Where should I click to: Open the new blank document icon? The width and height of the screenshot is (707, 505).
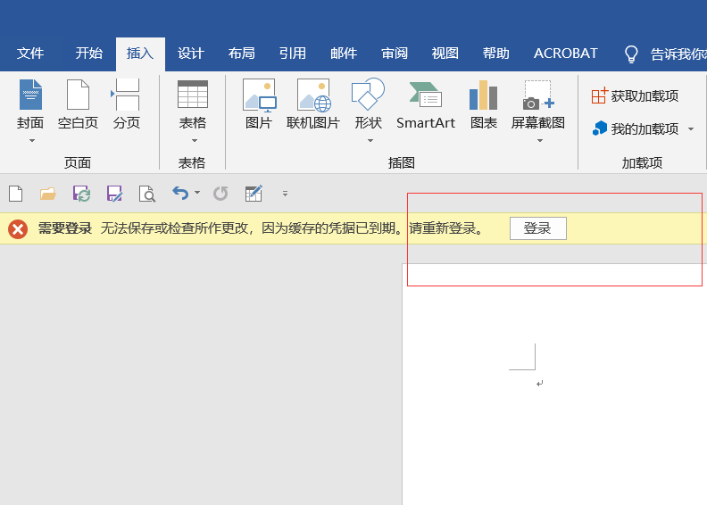15,194
